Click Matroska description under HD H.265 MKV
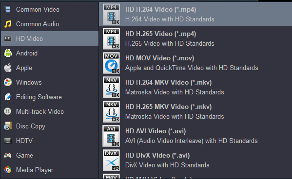The width and height of the screenshot is (292, 179). coord(175,117)
